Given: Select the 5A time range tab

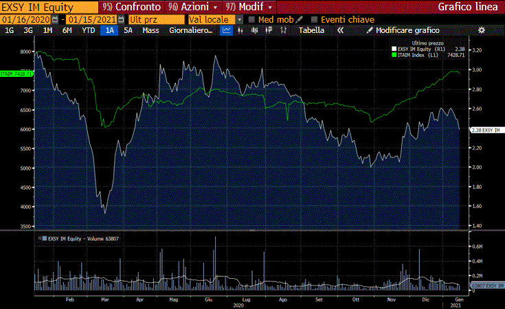Looking at the screenshot, I should tap(128, 30).
